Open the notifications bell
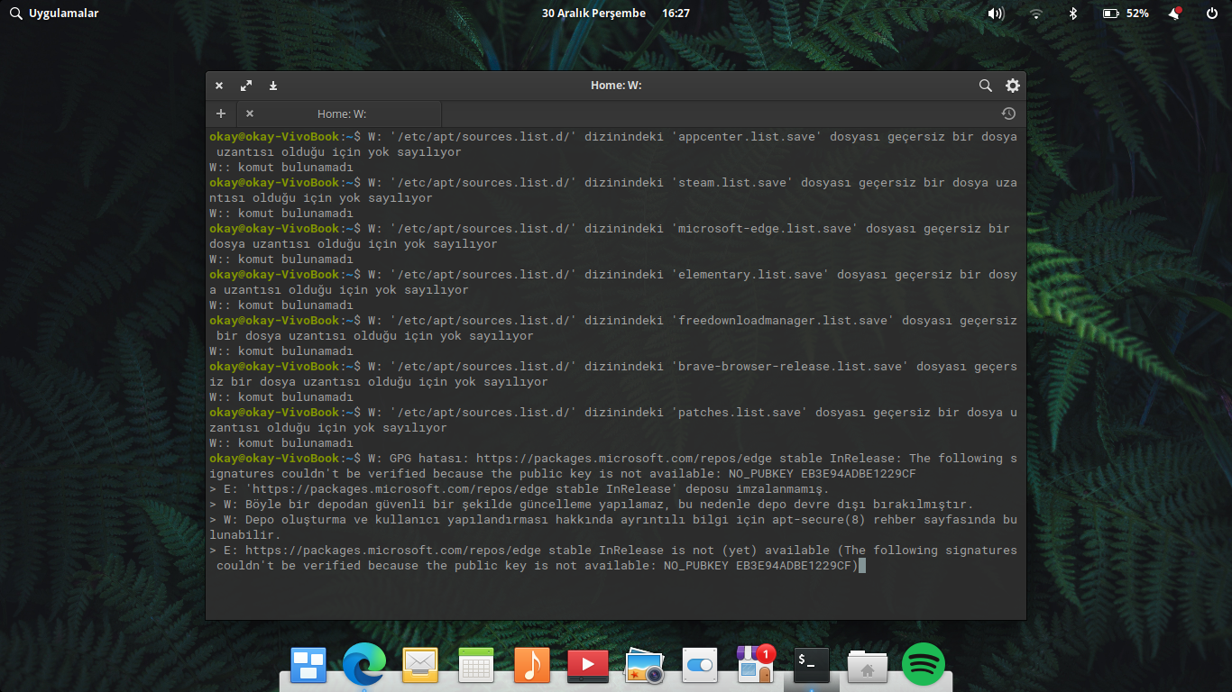Image resolution: width=1232 pixels, height=692 pixels. pos(1174,14)
